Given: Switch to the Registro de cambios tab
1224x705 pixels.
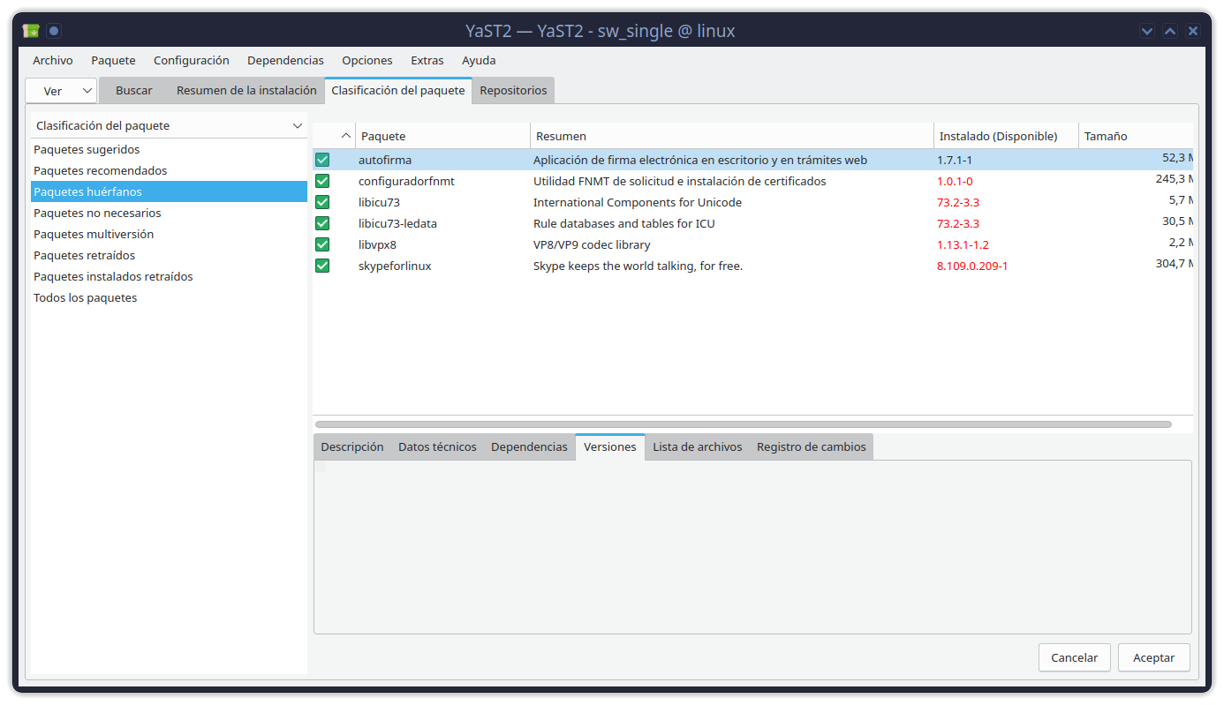Looking at the screenshot, I should 811,446.
